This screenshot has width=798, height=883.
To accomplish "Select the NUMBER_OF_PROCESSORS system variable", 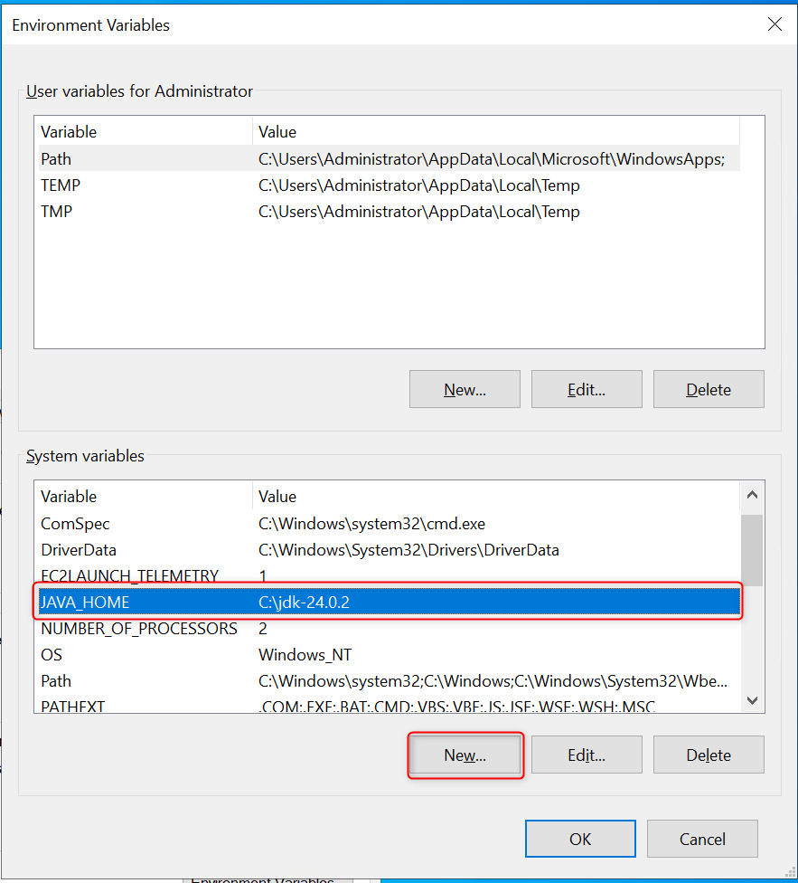I will pyautogui.click(x=390, y=629).
